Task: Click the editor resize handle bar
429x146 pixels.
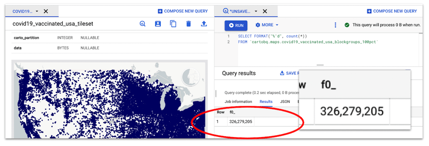Action: point(320,65)
